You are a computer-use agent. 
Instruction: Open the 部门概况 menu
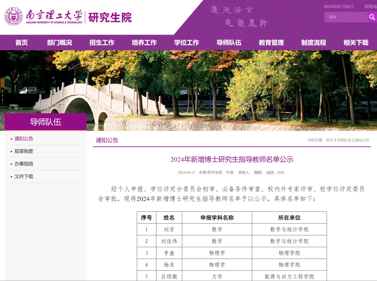(x=59, y=43)
